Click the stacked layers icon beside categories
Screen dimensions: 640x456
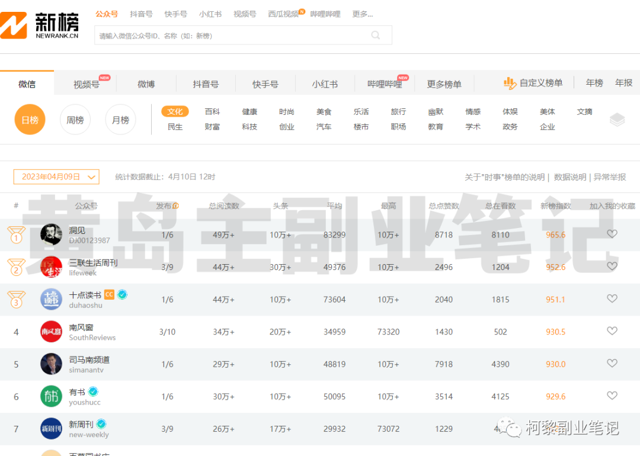tap(617, 120)
